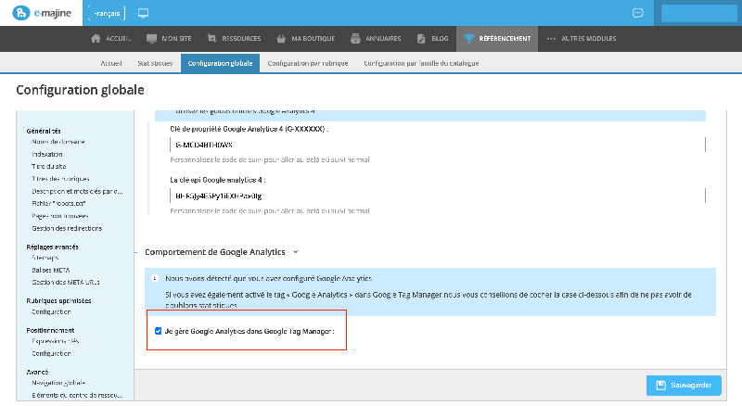This screenshot has width=742, height=406.
Task: Click the Google Analytics 4 property key field
Action: click(437, 145)
